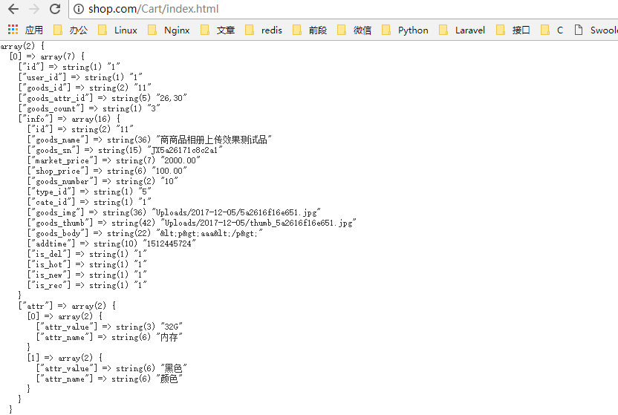
Task: Open the redis bookmarks folder
Action: click(263, 30)
